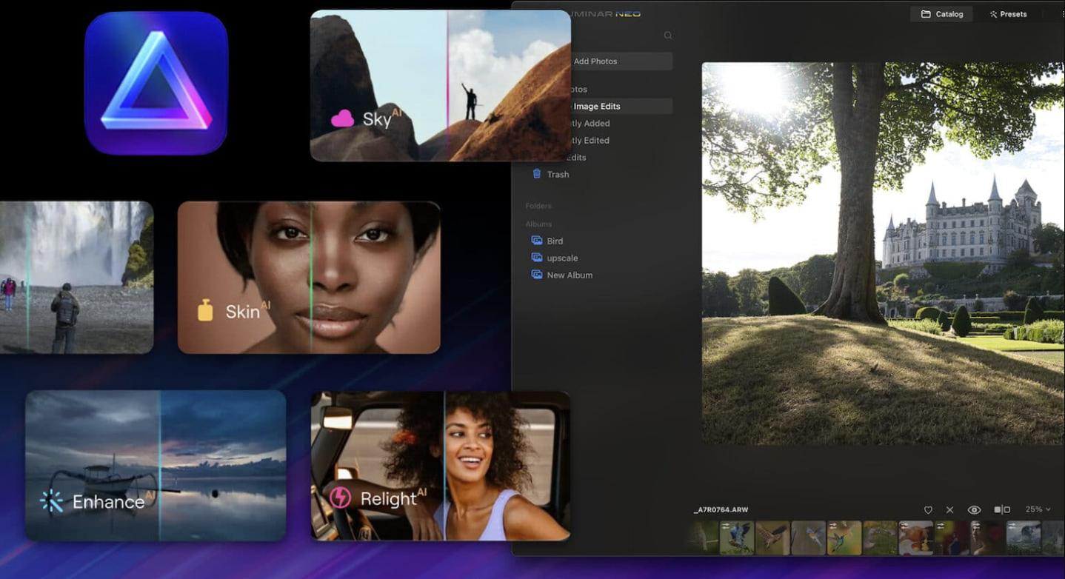Click the search magnifier in the Luminar sidebar

pyautogui.click(x=667, y=36)
